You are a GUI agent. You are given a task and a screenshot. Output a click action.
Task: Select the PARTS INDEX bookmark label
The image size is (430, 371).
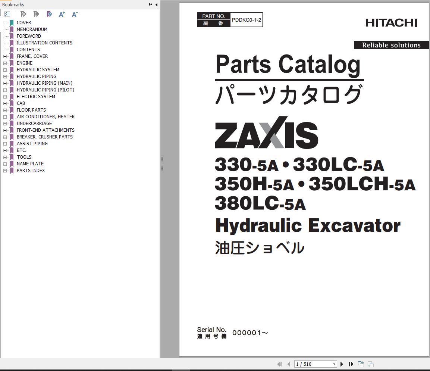[31, 171]
